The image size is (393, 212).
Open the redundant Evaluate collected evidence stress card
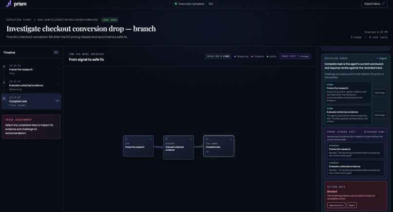[x=355, y=168]
